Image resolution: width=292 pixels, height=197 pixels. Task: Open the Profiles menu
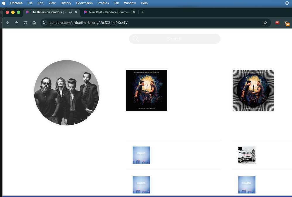tap(103, 3)
